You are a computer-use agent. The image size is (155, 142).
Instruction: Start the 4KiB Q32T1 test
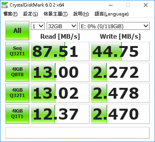pyautogui.click(x=17, y=93)
